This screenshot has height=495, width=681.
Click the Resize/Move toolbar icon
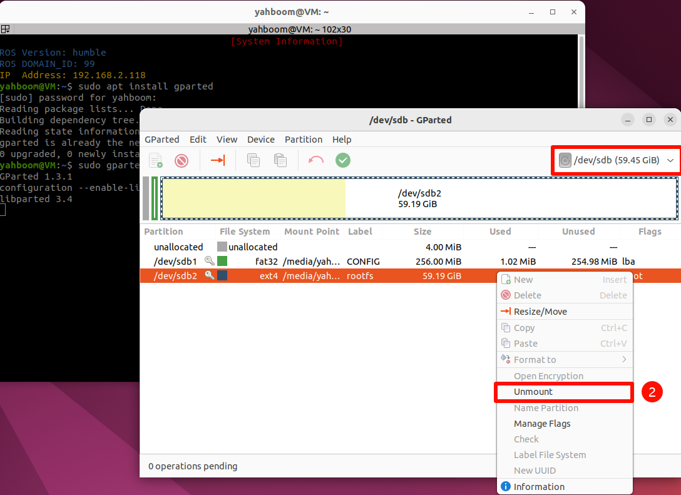click(x=218, y=160)
